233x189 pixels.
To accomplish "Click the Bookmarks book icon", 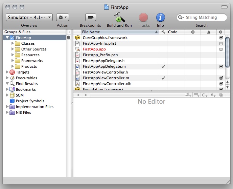I will tap(12, 89).
